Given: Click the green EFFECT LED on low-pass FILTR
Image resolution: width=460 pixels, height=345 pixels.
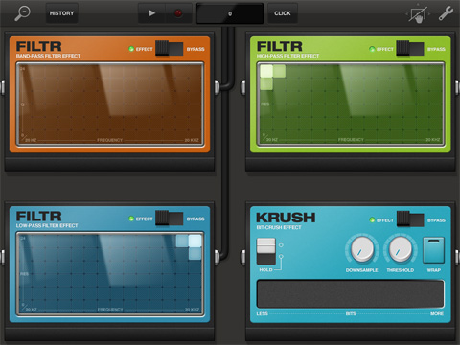Looking at the screenshot, I should [131, 218].
